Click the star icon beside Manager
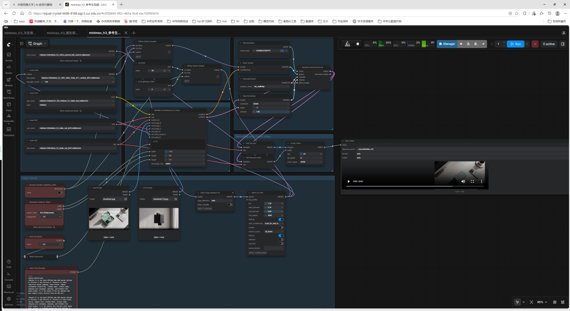 tap(461, 44)
